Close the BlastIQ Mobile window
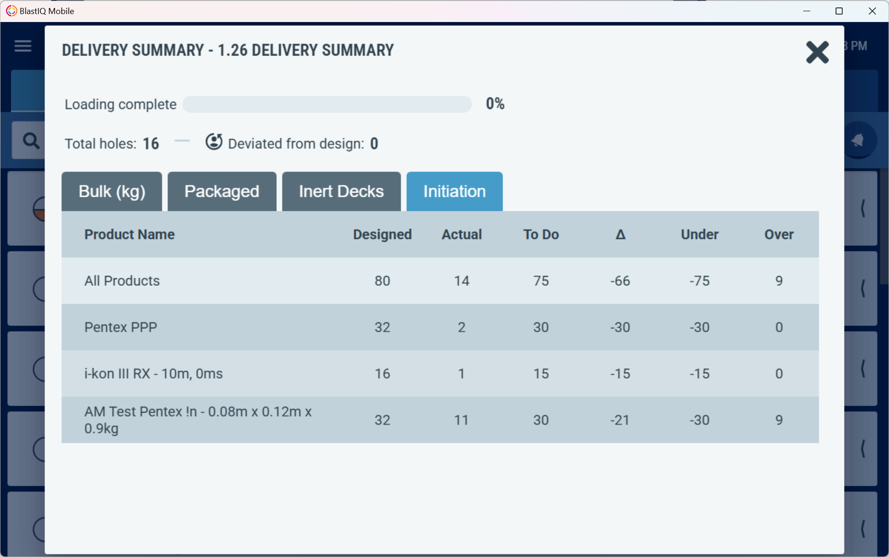The image size is (889, 557). pos(872,11)
